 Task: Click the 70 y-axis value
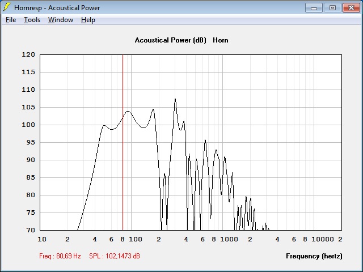31,230
